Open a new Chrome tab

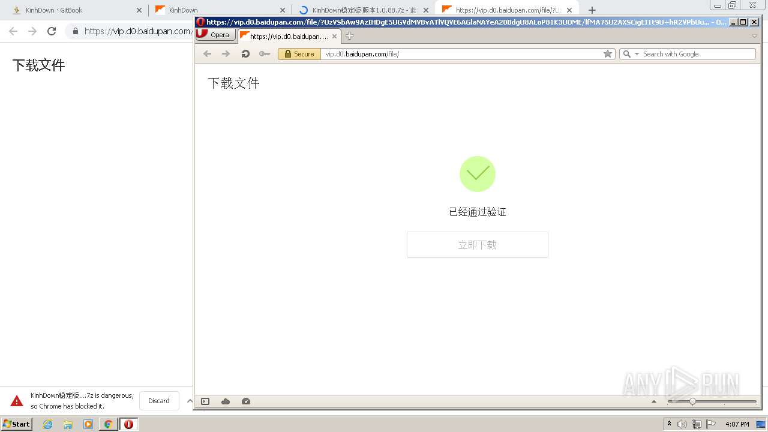(x=592, y=10)
